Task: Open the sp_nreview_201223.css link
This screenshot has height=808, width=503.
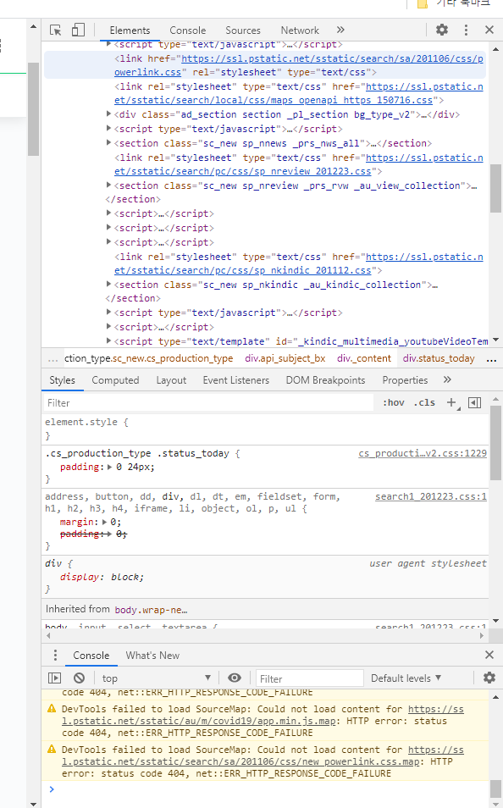Action: pyautogui.click(x=299, y=164)
